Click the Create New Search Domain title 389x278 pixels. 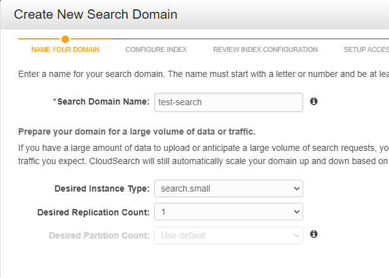(x=95, y=13)
